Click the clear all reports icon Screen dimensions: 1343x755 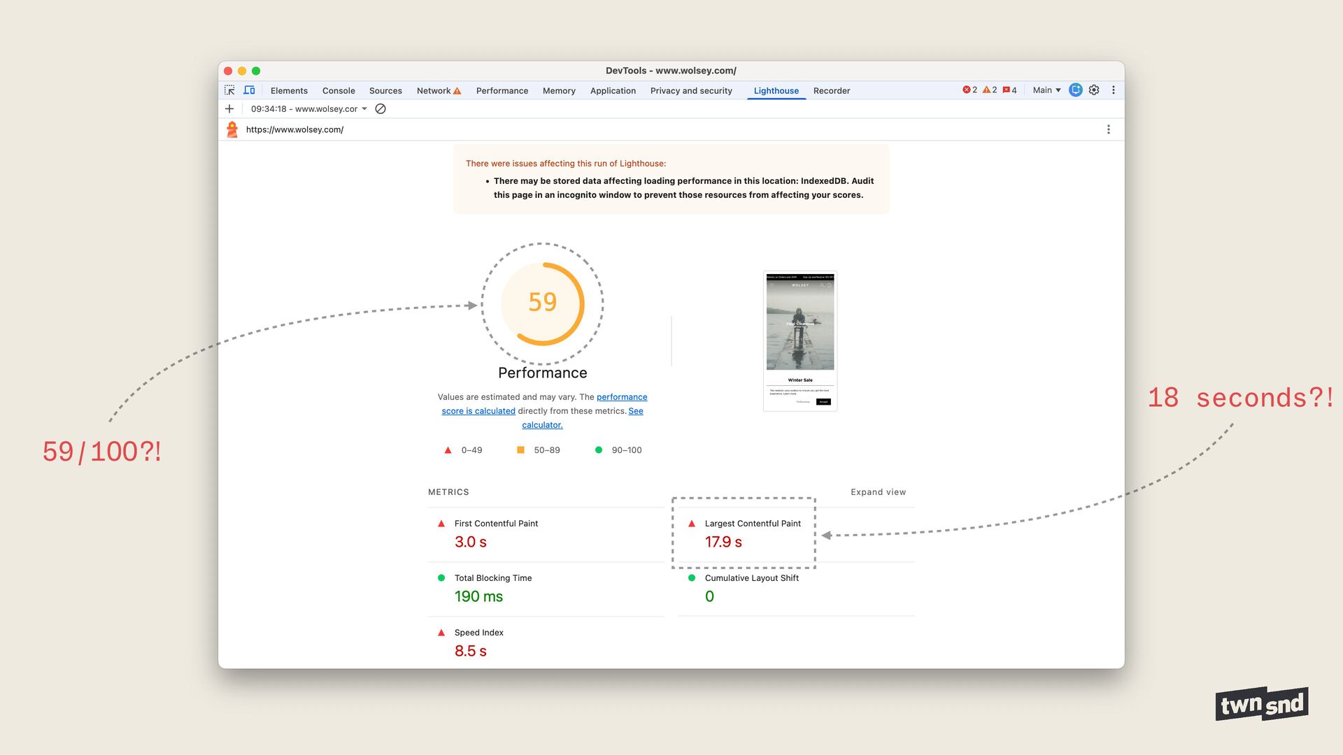click(x=381, y=109)
